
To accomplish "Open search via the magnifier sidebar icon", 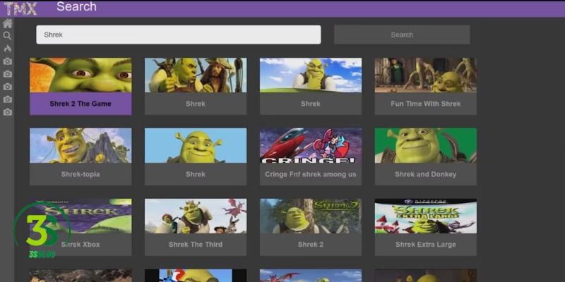I will 7,35.
